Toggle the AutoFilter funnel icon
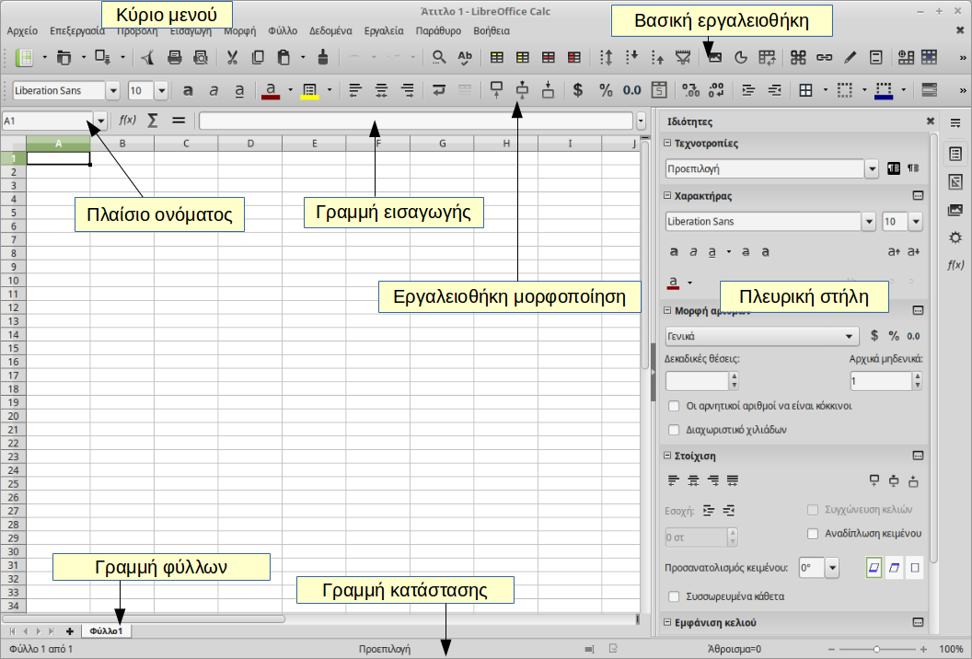 (683, 58)
